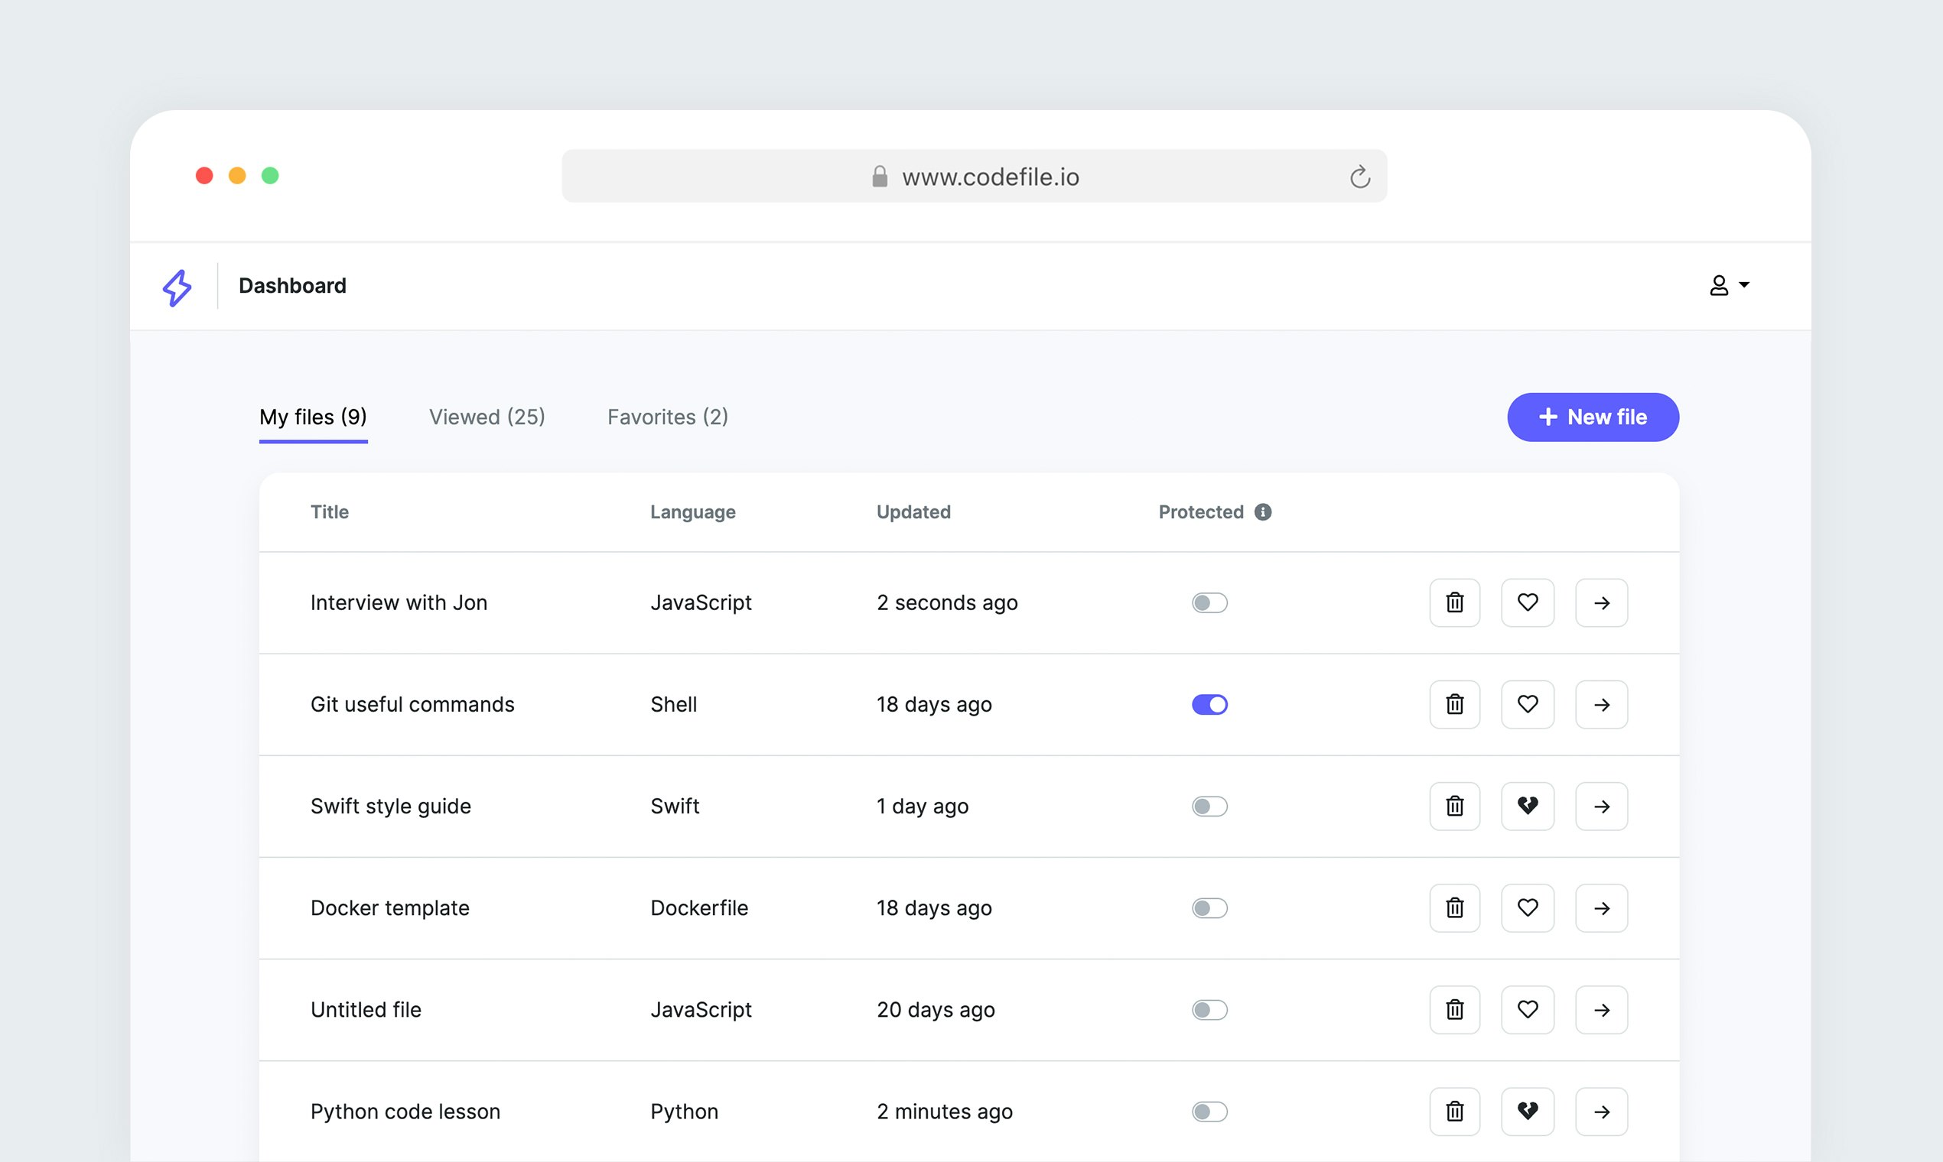
Task: Select the My files (9) tab
Action: (314, 417)
